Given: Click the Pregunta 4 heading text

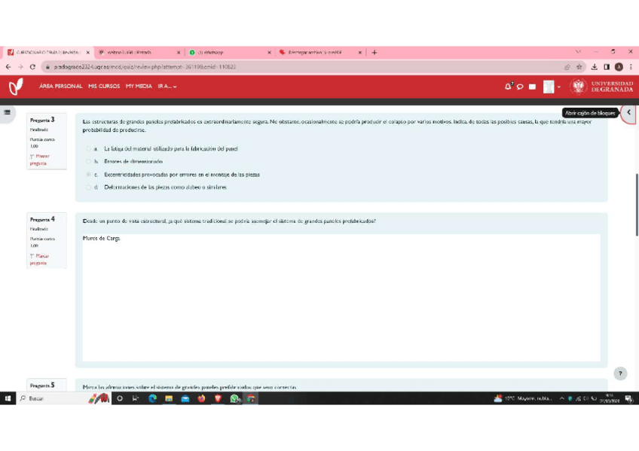Looking at the screenshot, I should tap(42, 219).
